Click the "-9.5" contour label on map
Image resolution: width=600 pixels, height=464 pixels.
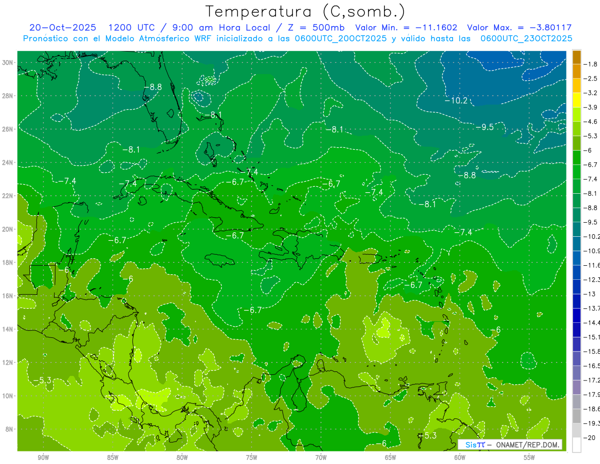tap(484, 127)
